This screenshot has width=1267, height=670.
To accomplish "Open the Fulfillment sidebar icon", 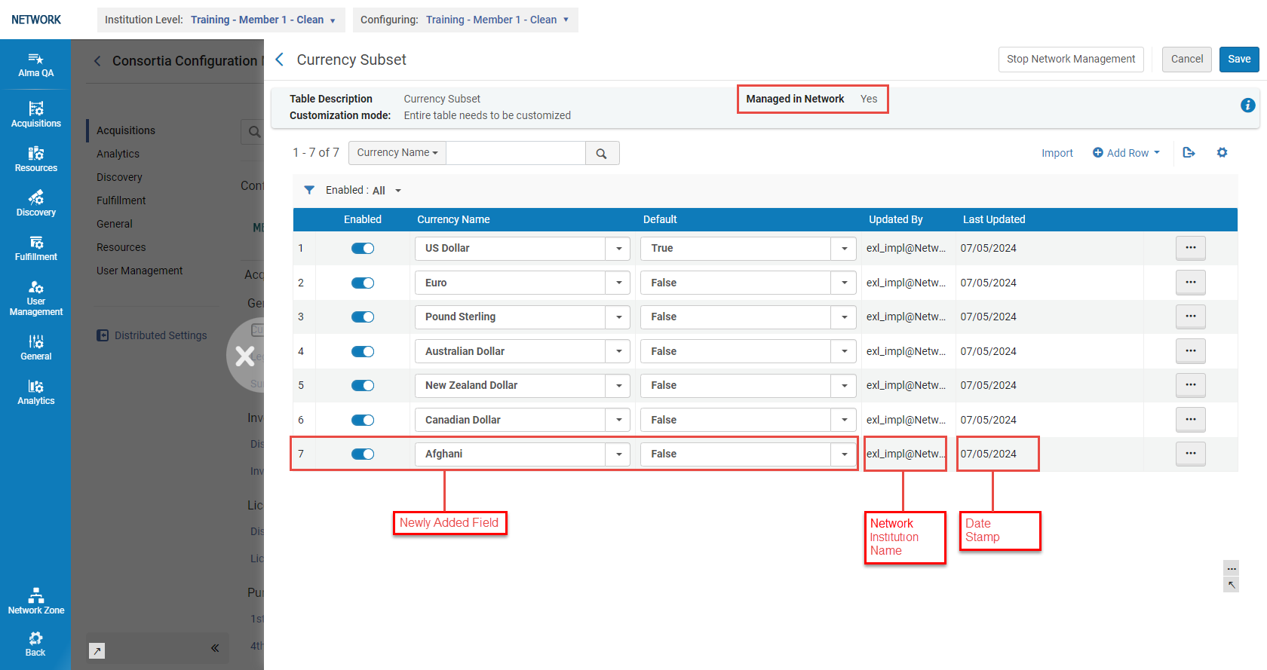I will [x=35, y=247].
